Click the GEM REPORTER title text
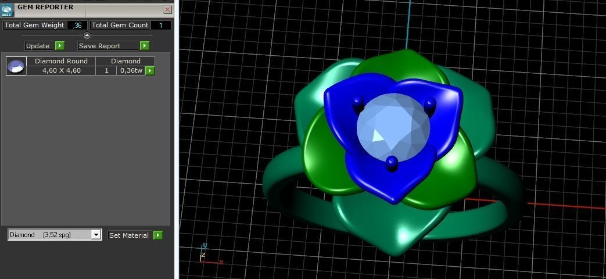Viewport: 606px width, 279px height. click(45, 7)
